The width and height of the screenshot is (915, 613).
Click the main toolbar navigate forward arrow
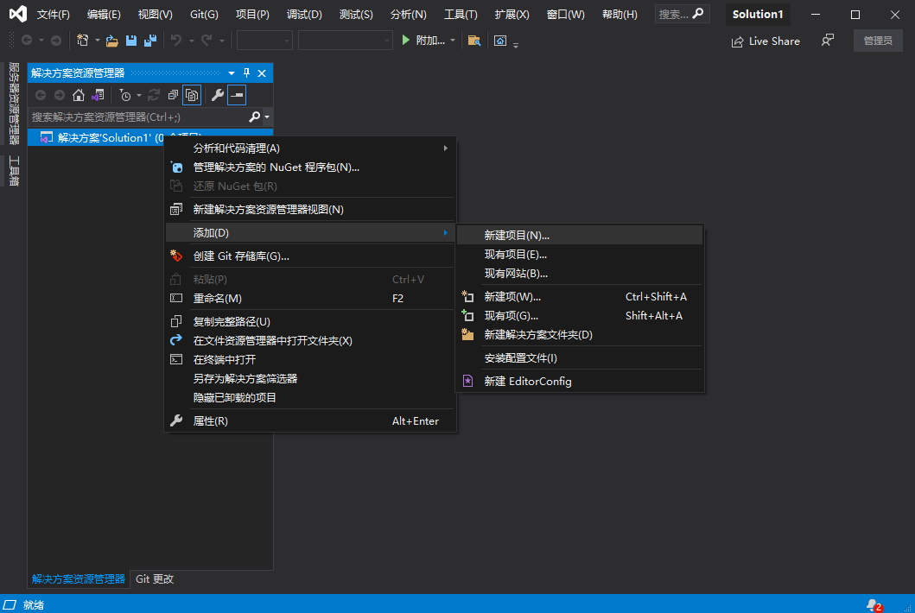[56, 41]
